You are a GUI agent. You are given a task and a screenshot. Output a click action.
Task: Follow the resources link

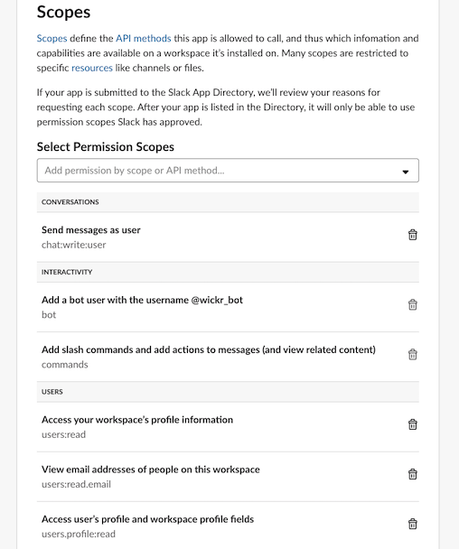[92, 68]
